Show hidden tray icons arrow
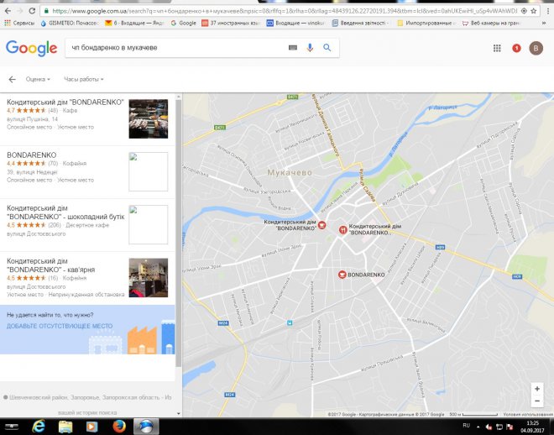554x435 pixels. point(478,427)
